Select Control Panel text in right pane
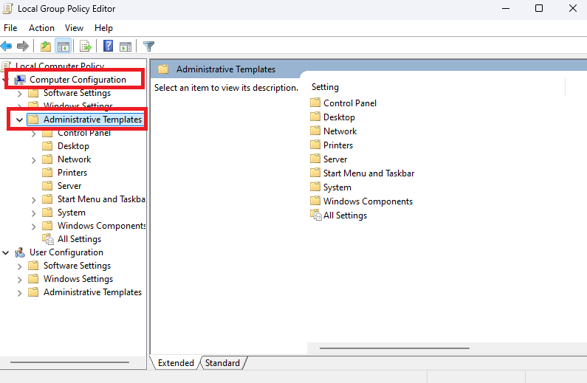This screenshot has width=587, height=383. tap(350, 103)
